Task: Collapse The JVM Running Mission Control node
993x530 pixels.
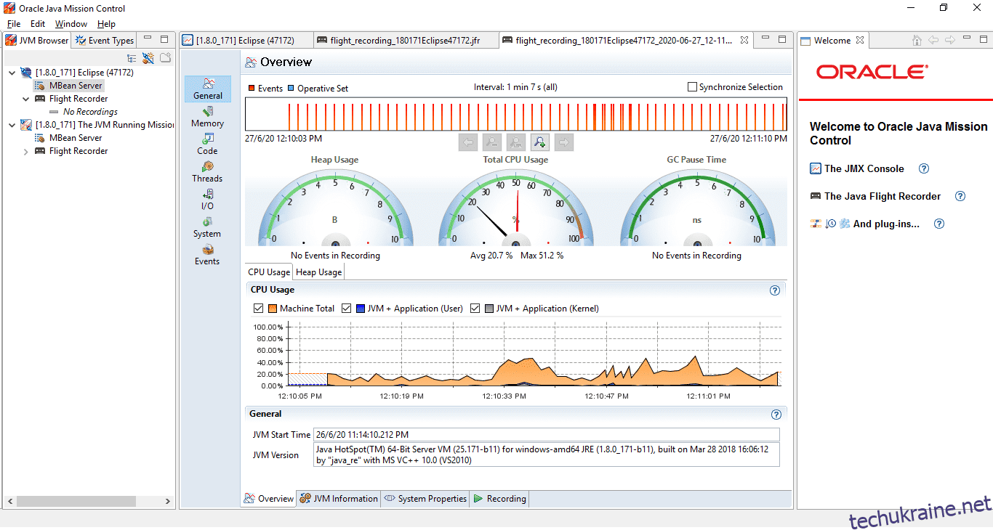Action: pos(12,125)
